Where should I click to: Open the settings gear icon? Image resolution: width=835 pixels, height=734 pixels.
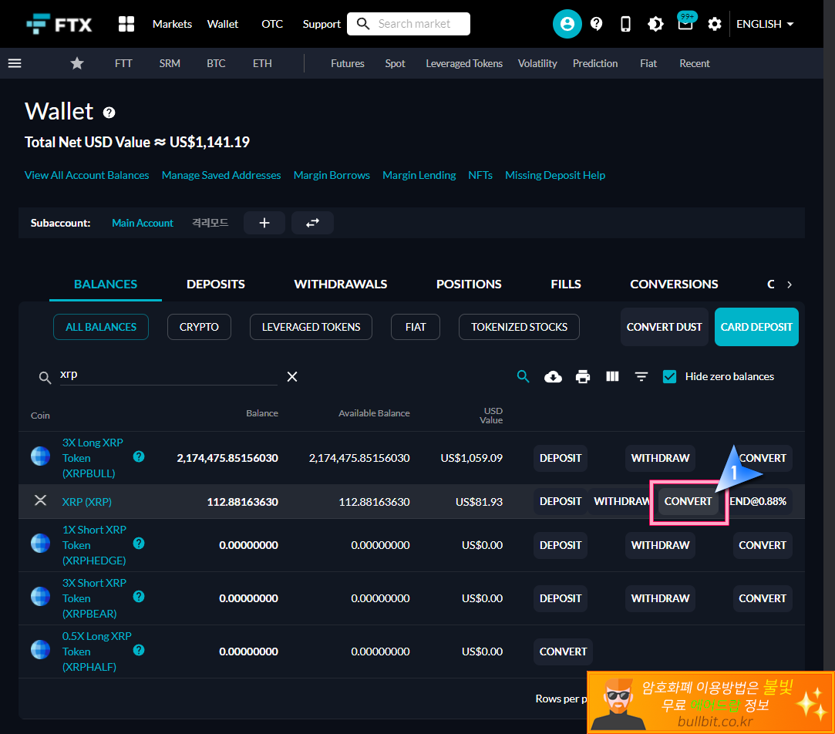point(715,24)
